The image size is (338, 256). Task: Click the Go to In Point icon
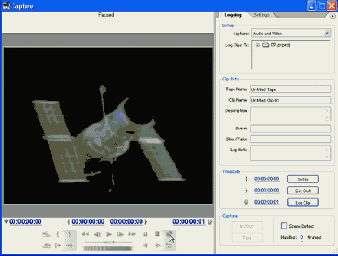pos(58,246)
